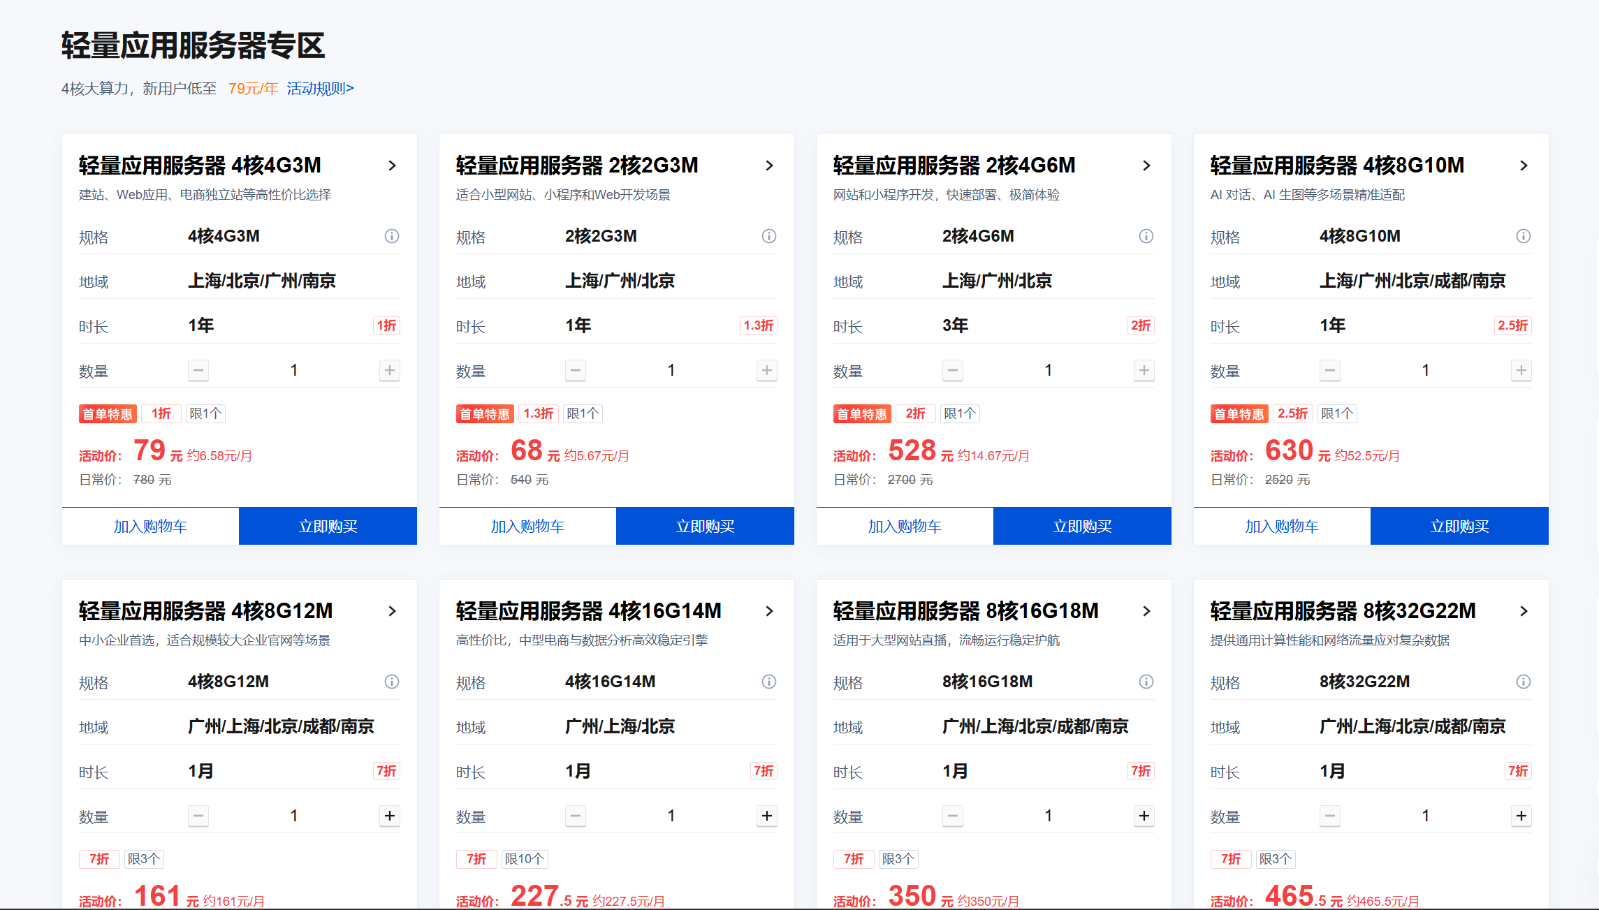Open the 活动规则 link
Viewport: 1599px width, 910px height.
point(321,89)
